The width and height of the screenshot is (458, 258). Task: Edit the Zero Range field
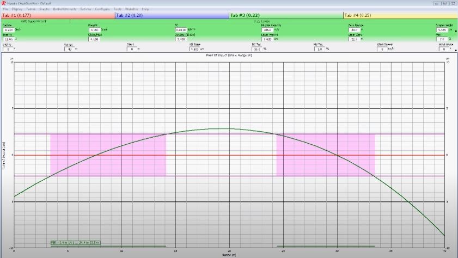point(355,30)
